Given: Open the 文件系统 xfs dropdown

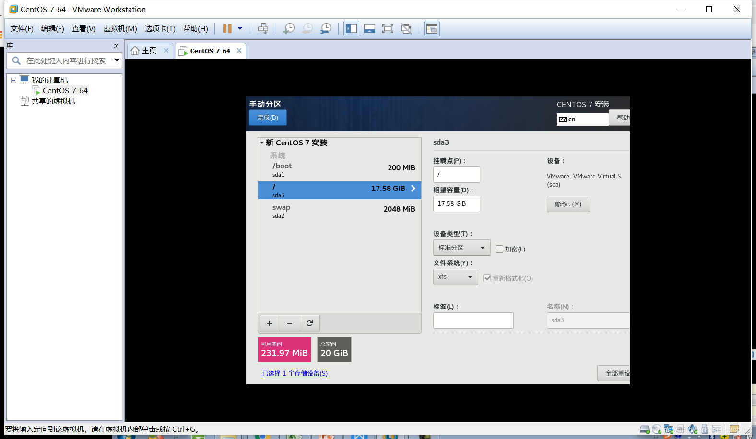Looking at the screenshot, I should pyautogui.click(x=455, y=277).
